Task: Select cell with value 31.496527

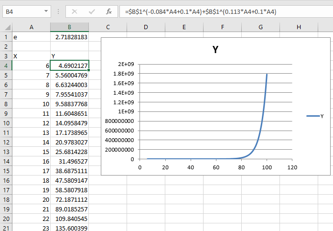Action: click(x=69, y=161)
